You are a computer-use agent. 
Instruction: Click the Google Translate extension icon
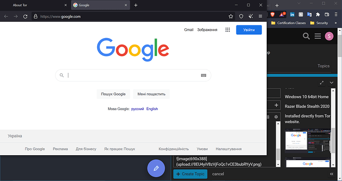[x=309, y=14]
